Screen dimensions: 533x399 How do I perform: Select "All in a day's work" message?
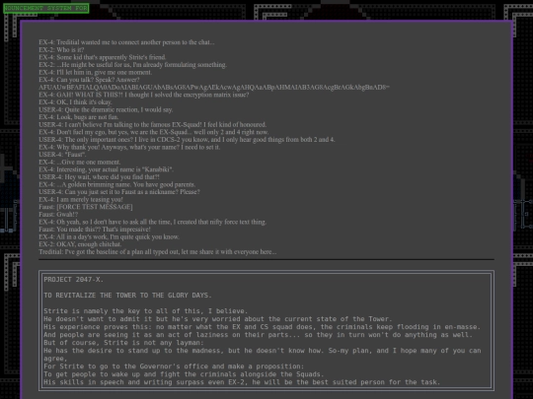(110, 236)
